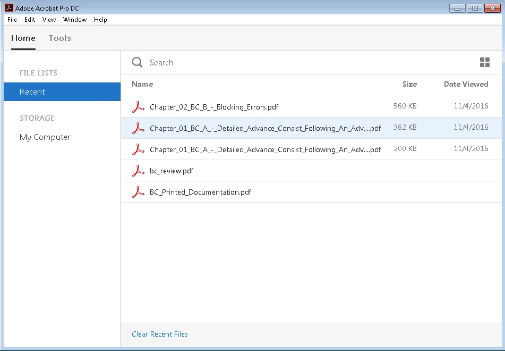Click Clear Recent Files link
The width and height of the screenshot is (505, 351).
point(160,334)
